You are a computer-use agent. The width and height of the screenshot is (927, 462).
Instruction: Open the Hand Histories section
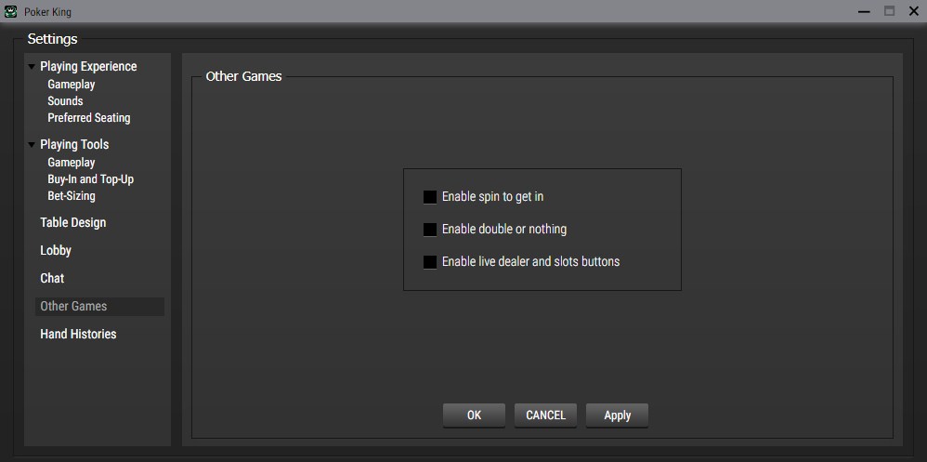[78, 335]
